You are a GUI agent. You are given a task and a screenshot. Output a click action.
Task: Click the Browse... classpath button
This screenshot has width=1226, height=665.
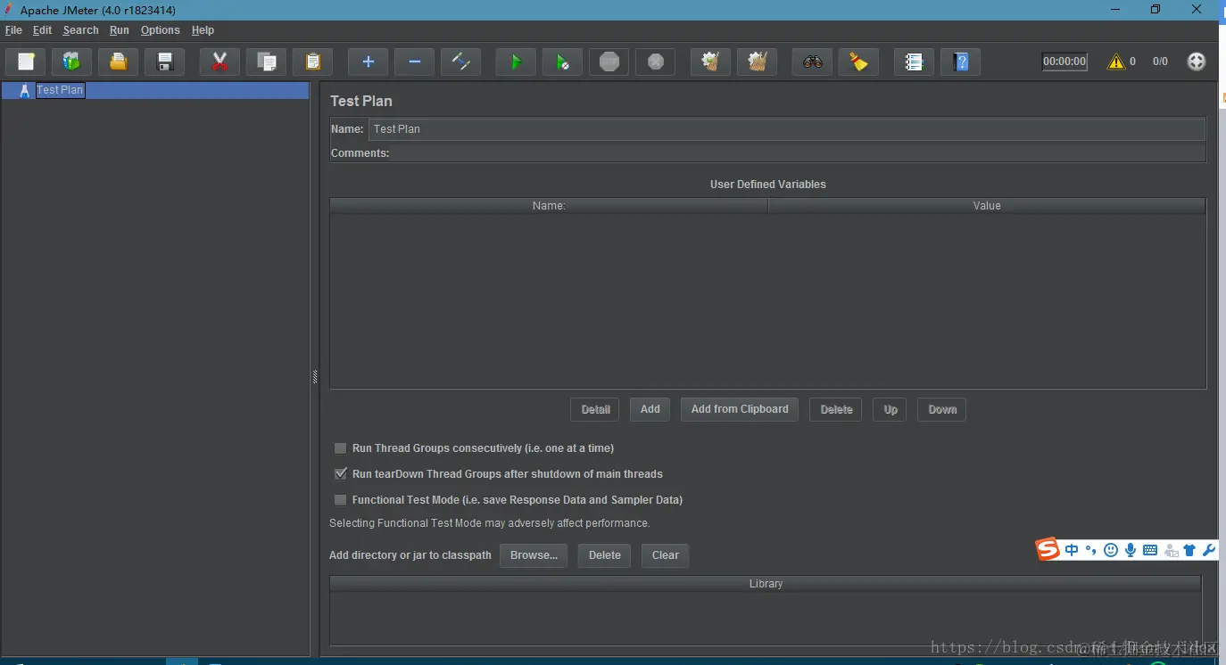pos(534,555)
